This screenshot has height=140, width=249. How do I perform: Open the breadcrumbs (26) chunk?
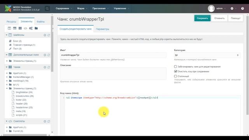pyautogui.click(x=25, y=96)
